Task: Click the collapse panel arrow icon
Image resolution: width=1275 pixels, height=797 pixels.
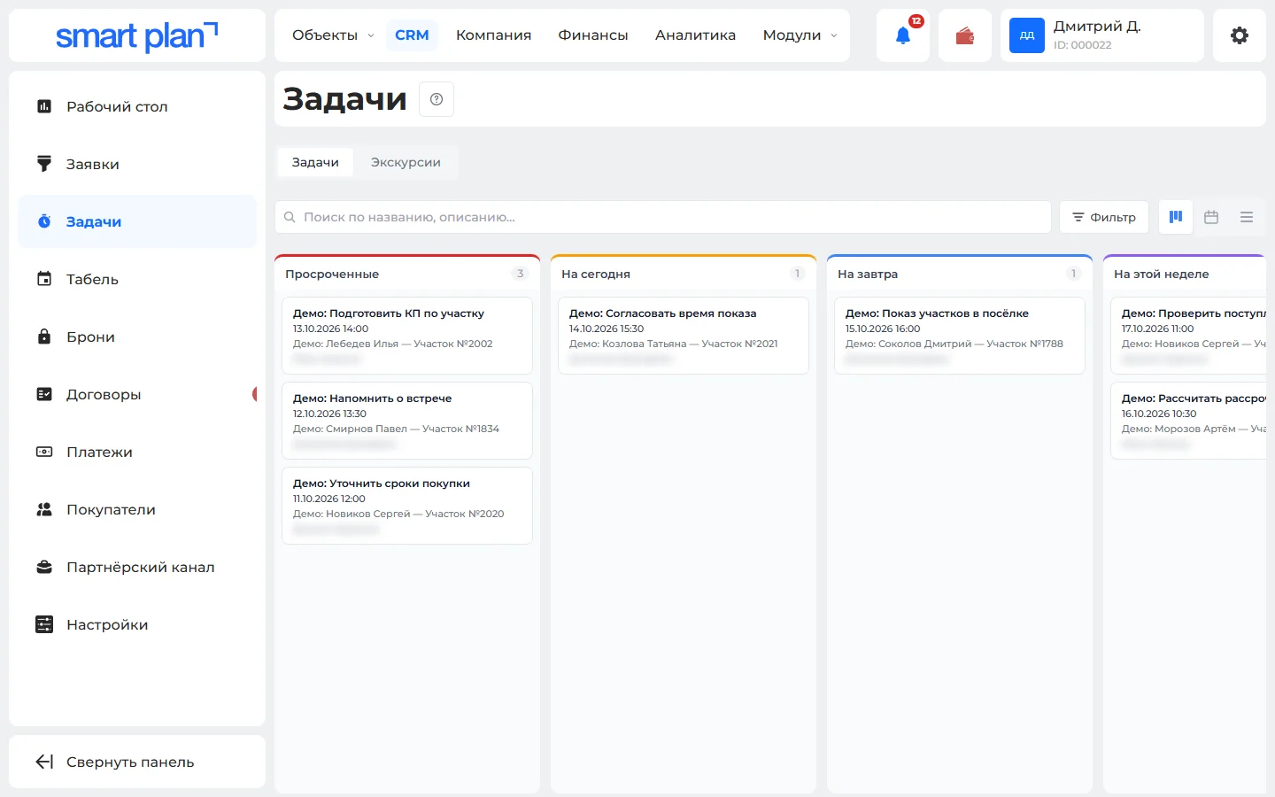Action: coord(44,762)
